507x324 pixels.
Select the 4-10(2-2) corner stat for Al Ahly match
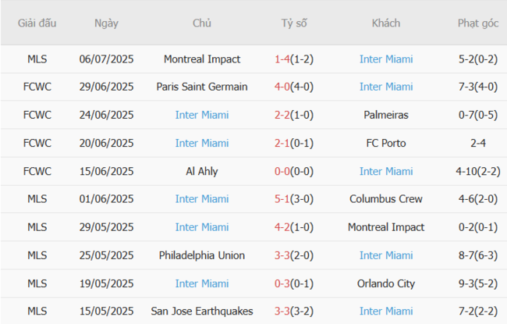coord(478,171)
